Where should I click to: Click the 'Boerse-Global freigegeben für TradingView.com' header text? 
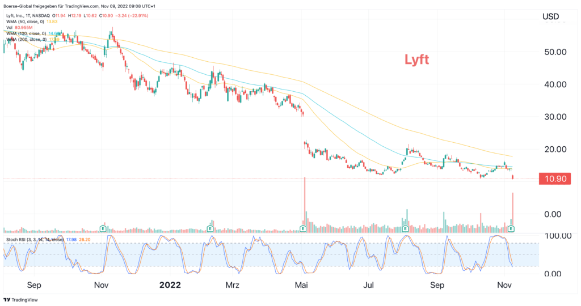click(50, 6)
